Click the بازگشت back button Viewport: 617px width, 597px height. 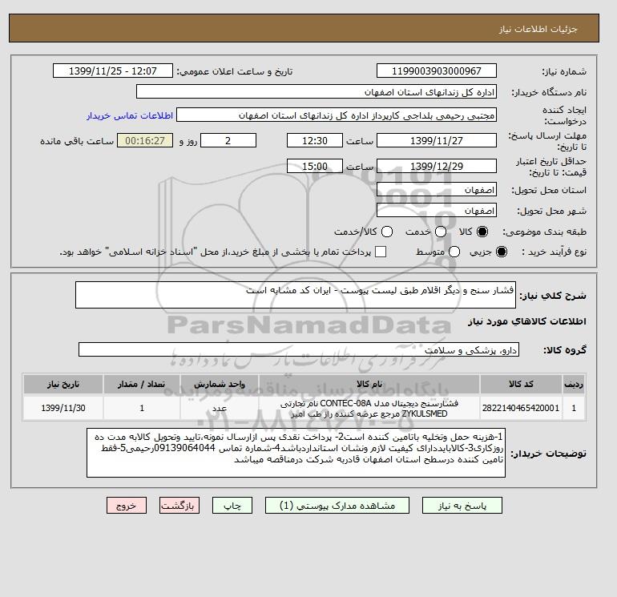(x=179, y=506)
